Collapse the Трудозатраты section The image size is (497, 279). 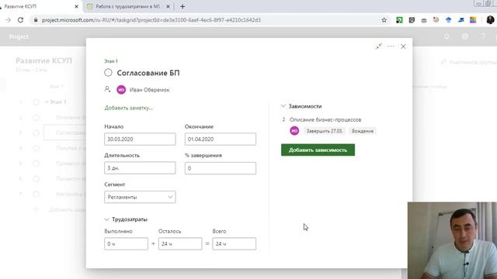(x=107, y=219)
